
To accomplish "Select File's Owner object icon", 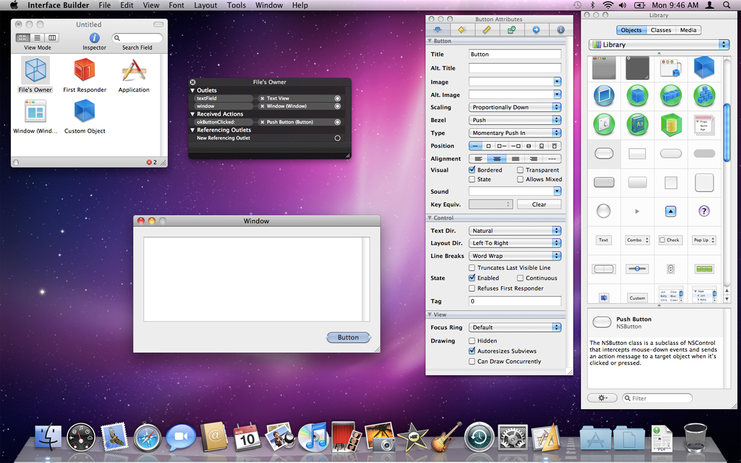I will tap(35, 71).
